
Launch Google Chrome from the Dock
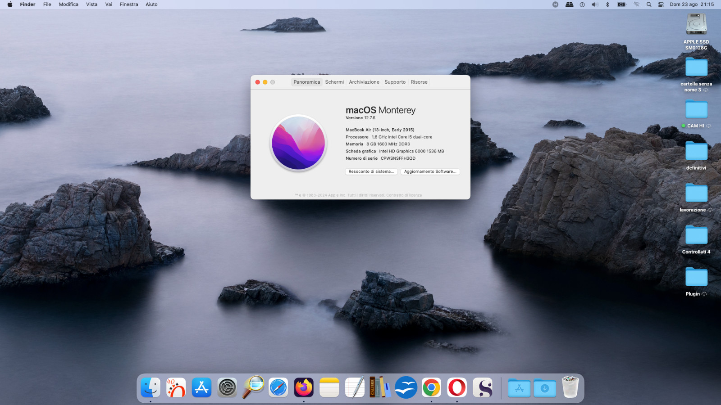tap(431, 387)
